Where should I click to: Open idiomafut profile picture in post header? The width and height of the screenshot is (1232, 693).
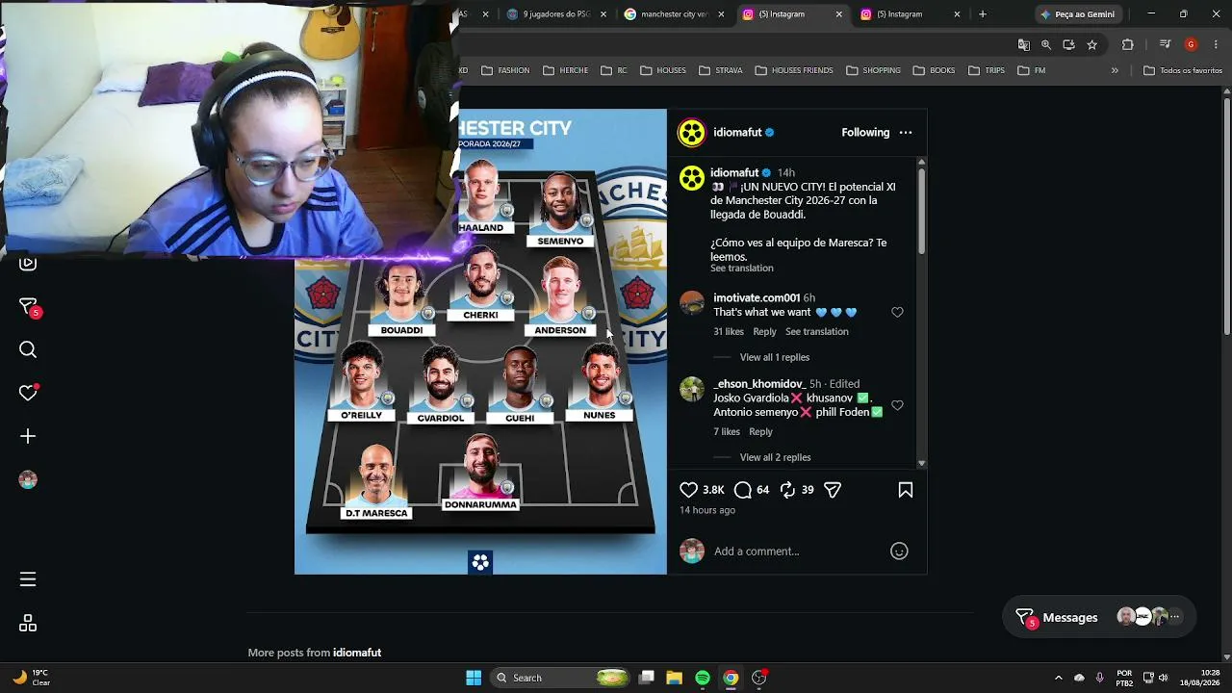click(691, 133)
